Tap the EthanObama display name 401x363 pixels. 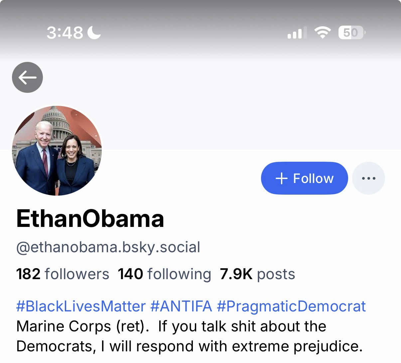tap(90, 219)
